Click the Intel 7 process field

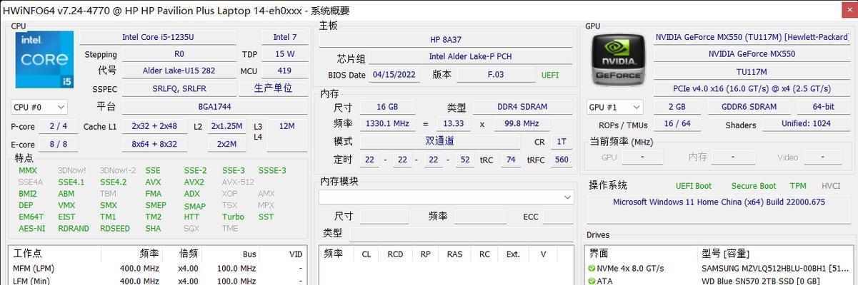(285, 37)
